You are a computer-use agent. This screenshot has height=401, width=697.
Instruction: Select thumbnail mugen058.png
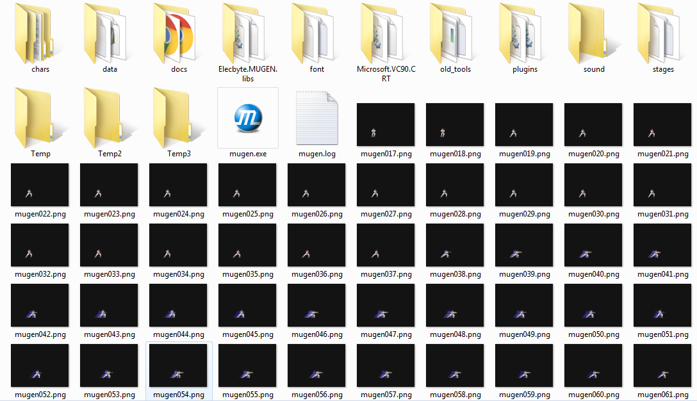(455, 365)
